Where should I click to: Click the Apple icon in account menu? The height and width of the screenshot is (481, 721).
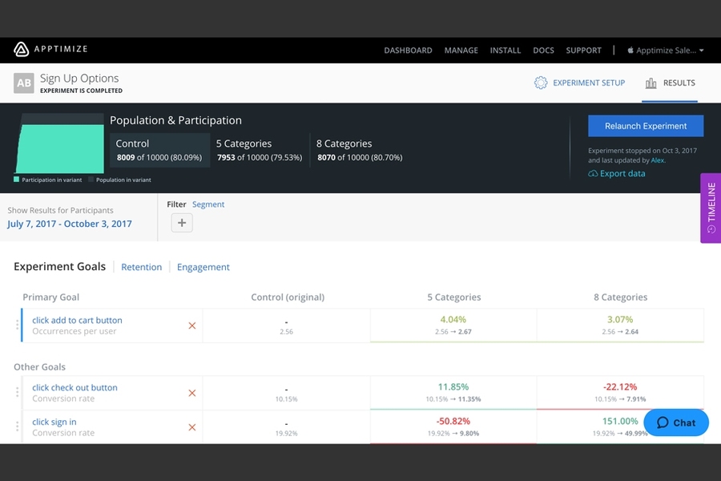[x=630, y=51]
